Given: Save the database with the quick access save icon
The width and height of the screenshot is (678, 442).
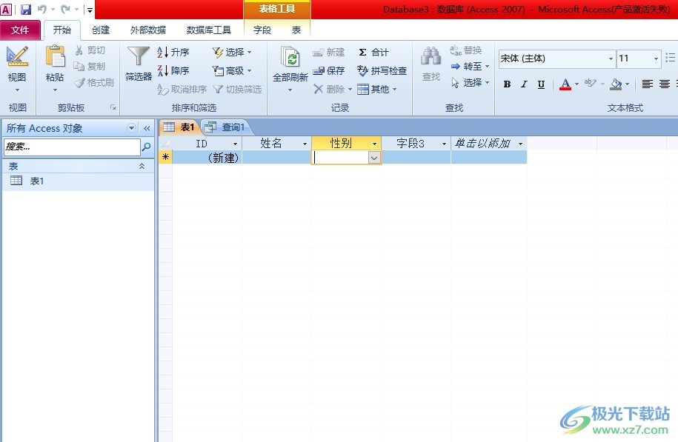Looking at the screenshot, I should [25, 9].
